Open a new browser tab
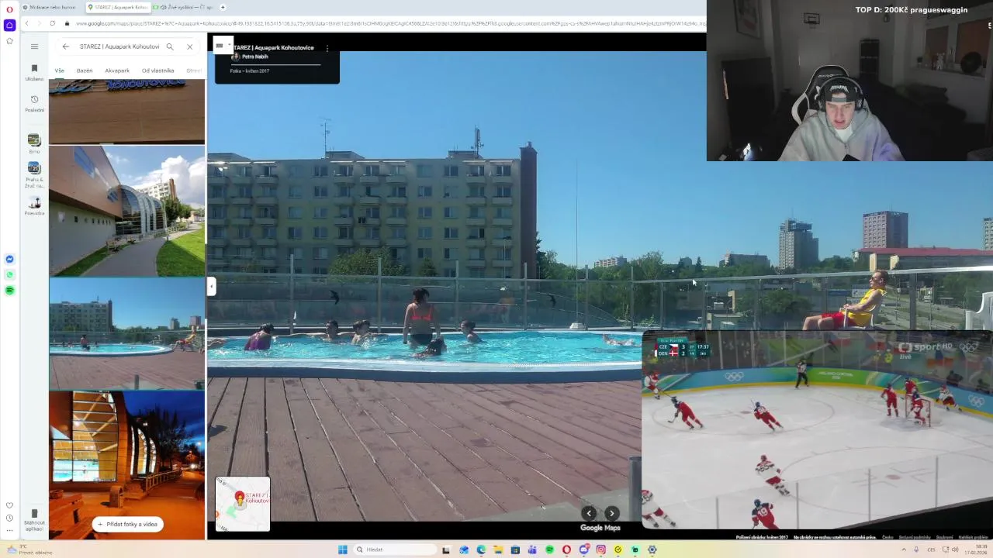The image size is (993, 558). pos(223,7)
